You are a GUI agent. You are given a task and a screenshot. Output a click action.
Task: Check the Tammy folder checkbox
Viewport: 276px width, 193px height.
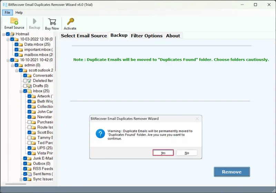29,138
